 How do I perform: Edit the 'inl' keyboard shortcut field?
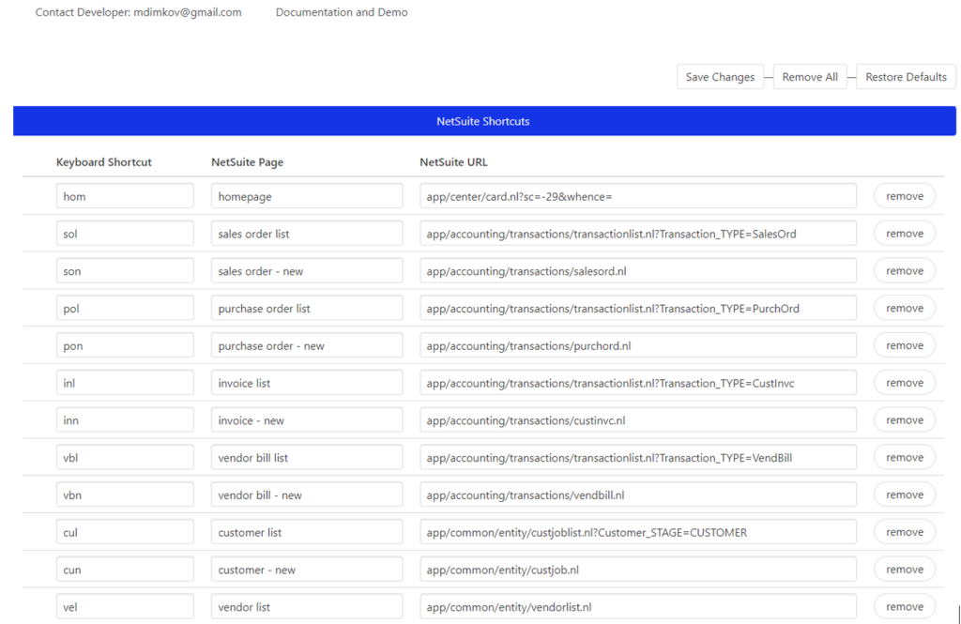tap(125, 383)
